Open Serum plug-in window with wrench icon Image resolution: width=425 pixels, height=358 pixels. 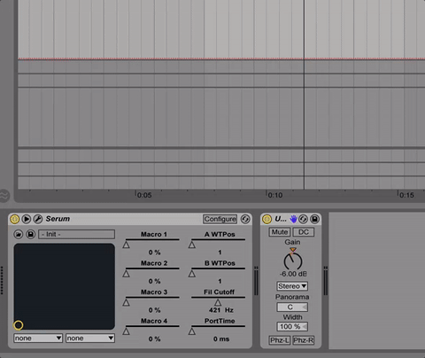tap(38, 219)
